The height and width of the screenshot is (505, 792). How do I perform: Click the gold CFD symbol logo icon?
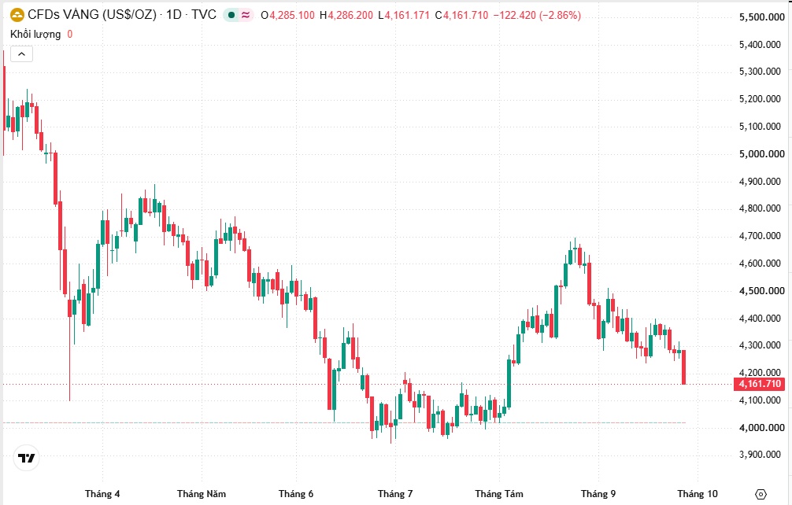17,15
